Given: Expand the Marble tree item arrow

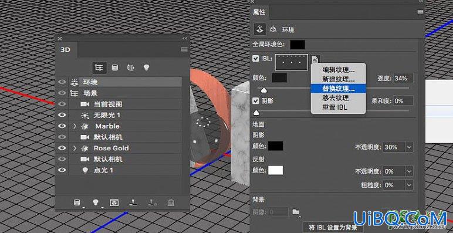Looking at the screenshot, I should point(75,126).
